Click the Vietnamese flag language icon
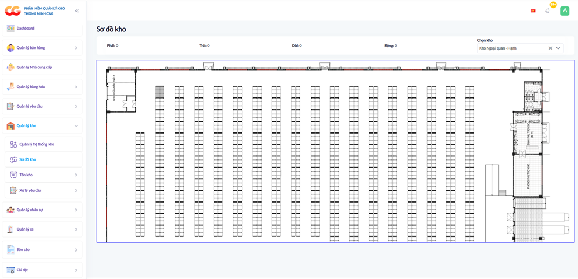This screenshot has height=279, width=578. click(x=533, y=11)
